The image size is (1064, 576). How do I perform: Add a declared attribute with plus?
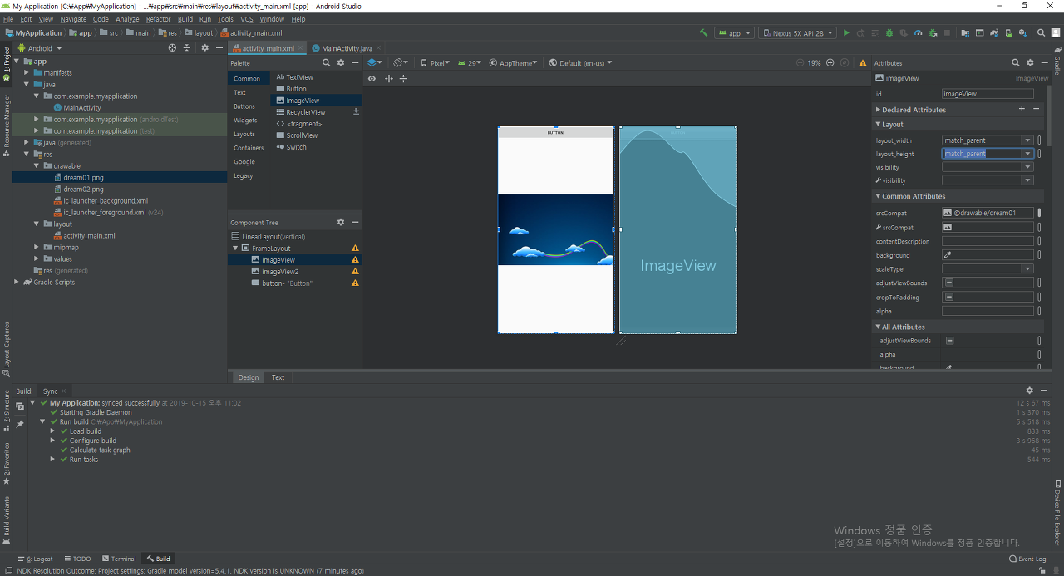pyautogui.click(x=1022, y=109)
